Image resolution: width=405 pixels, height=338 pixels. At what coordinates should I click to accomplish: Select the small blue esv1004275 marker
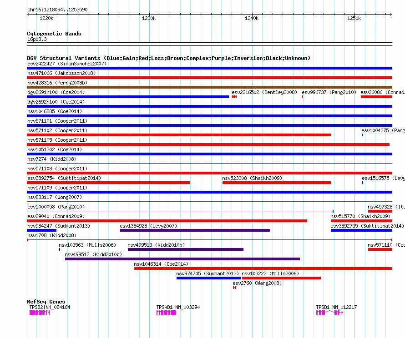click(x=362, y=135)
